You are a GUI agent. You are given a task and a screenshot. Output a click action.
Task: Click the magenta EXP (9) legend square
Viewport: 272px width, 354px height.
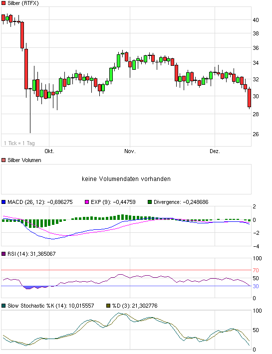point(87,202)
